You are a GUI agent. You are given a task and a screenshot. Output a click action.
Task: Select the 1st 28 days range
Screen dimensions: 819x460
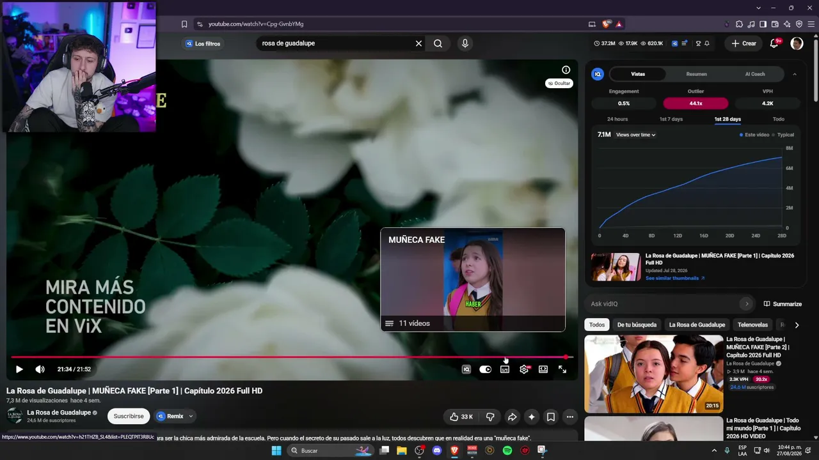tap(728, 119)
